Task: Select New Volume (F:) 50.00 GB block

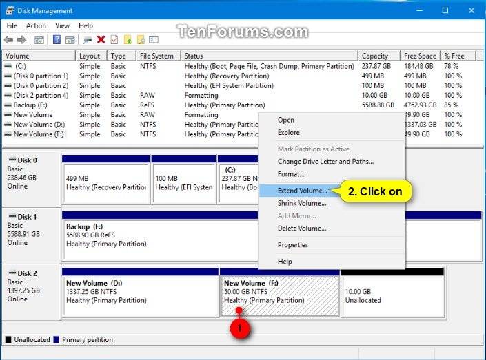Action: [x=280, y=293]
